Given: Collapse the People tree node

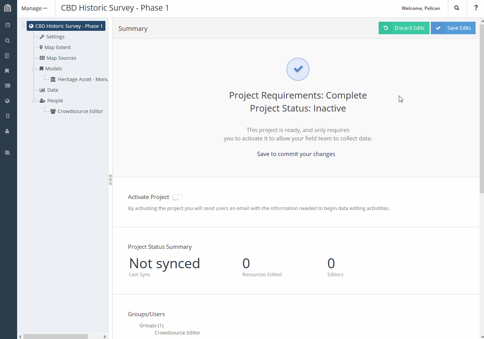Looking at the screenshot, I should tap(34, 101).
